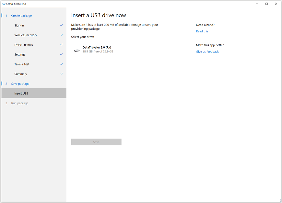This screenshot has height=203, width=282.
Task: Open the Take a Test step
Action: (x=34, y=64)
